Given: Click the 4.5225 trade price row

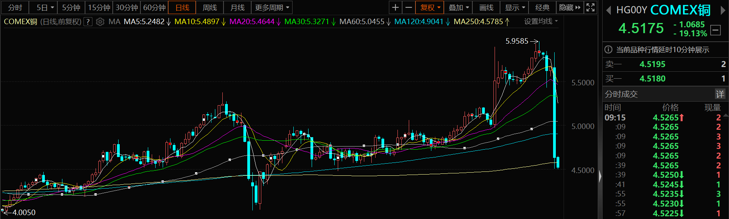Looking at the screenshot, I should pos(665,213).
